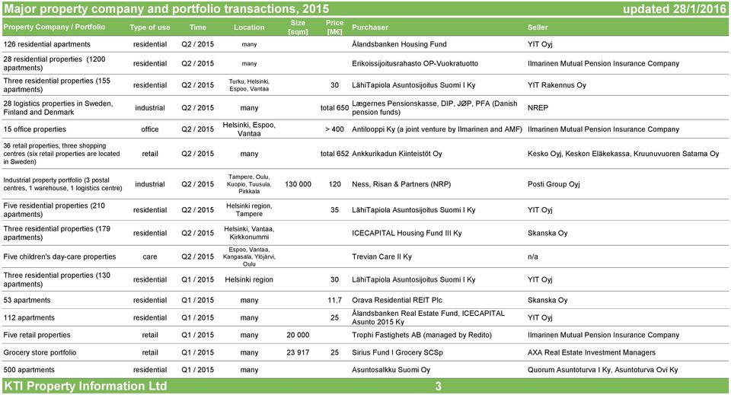Viewport: 731px width, 395px height.
Task: Click 'Ålandsbanken Real Estate Fund, ICECAPITAL' purchaser cell
Action: (x=428, y=317)
